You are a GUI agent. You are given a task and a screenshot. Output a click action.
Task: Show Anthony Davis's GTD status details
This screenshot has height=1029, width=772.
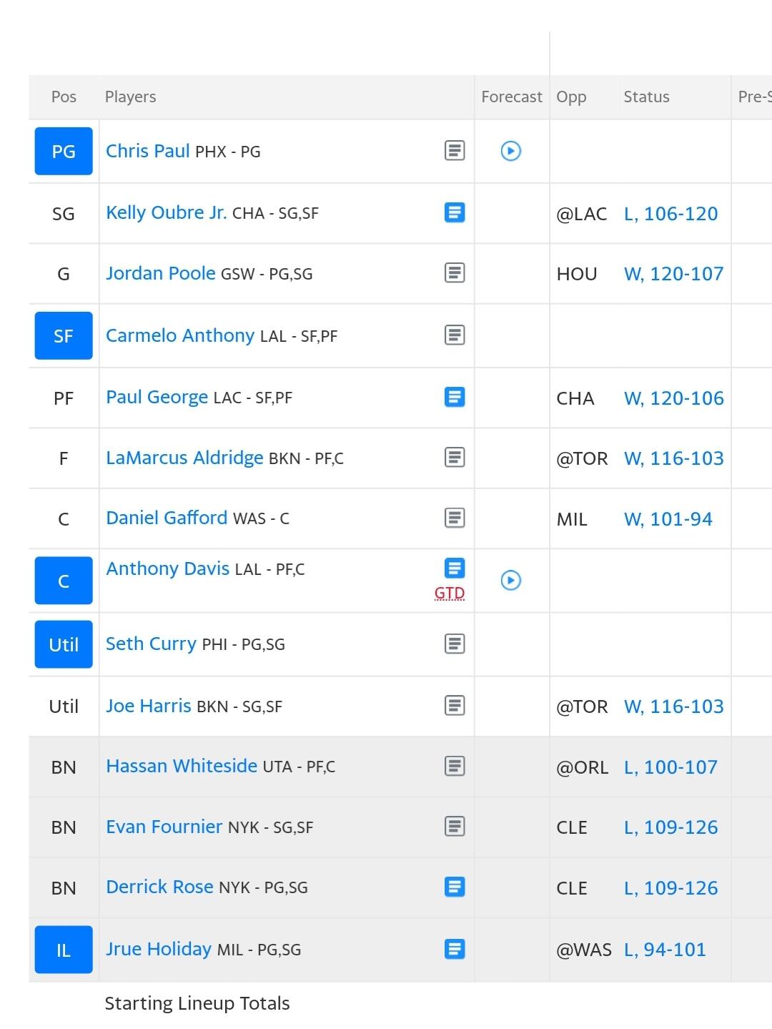click(x=450, y=593)
